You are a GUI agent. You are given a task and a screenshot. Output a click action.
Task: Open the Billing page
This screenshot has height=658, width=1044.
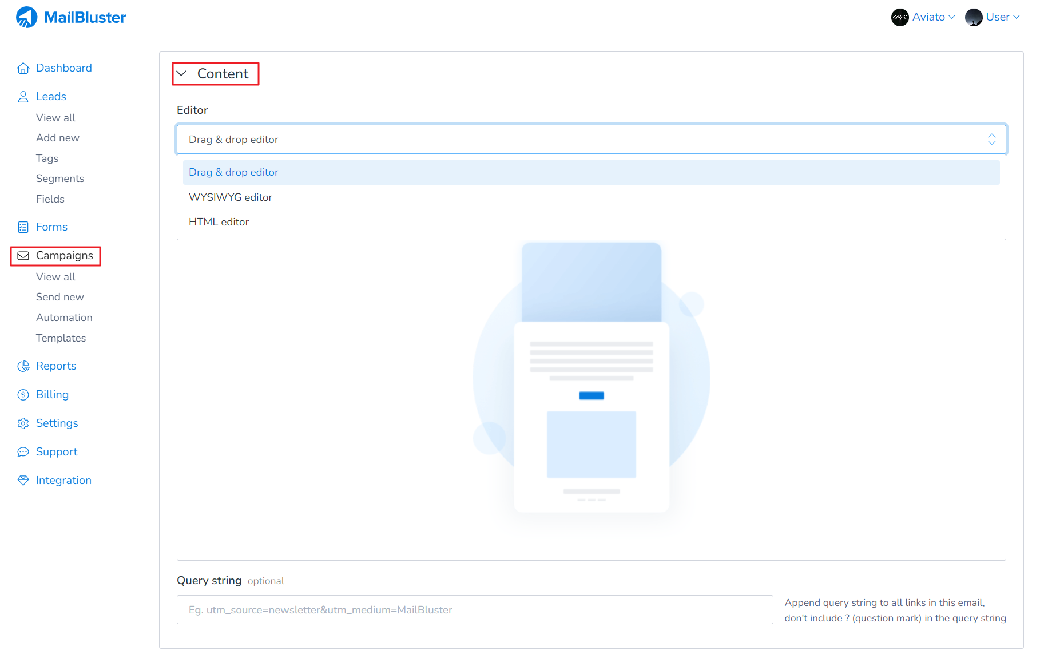pyautogui.click(x=52, y=395)
